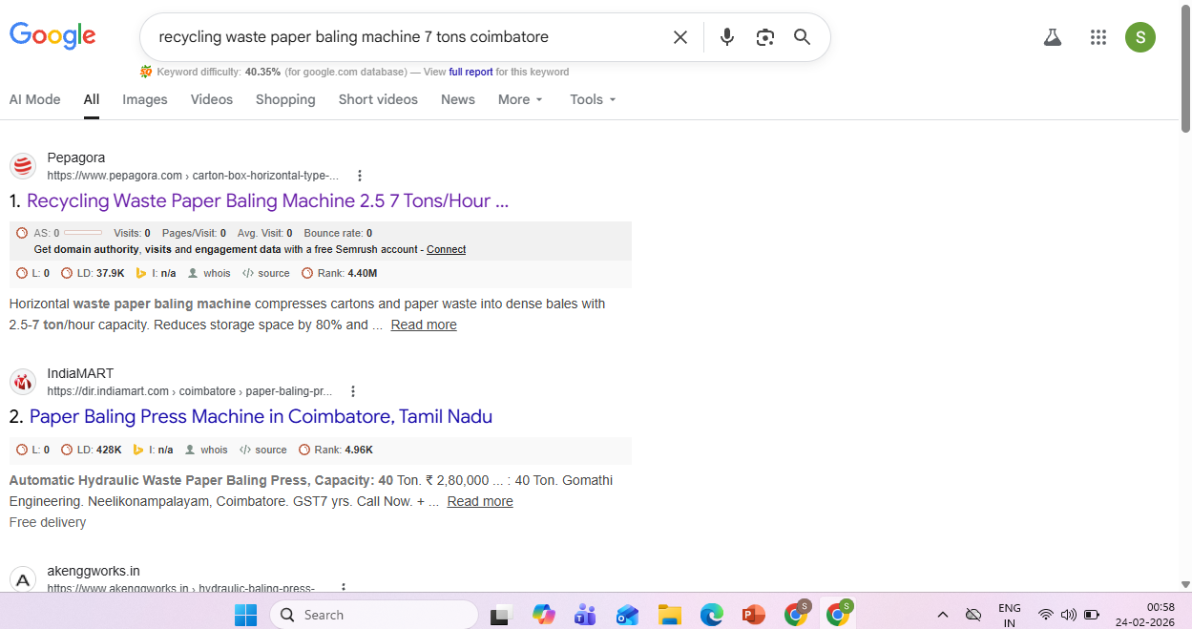The height and width of the screenshot is (629, 1192).
Task: Open dir.indiamart.com URL breadcrumb link
Action: pyautogui.click(x=190, y=391)
